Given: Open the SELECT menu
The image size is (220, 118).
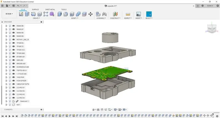Looking at the screenshot, I should pos(149,18).
